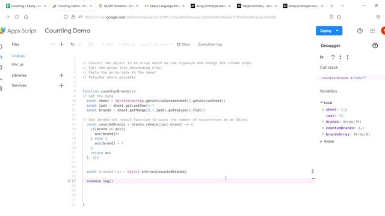Resume script execution in the debugger
385x216 pixels.
tap(322, 57)
